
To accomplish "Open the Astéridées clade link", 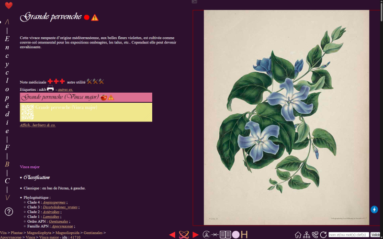I will tap(51, 212).
